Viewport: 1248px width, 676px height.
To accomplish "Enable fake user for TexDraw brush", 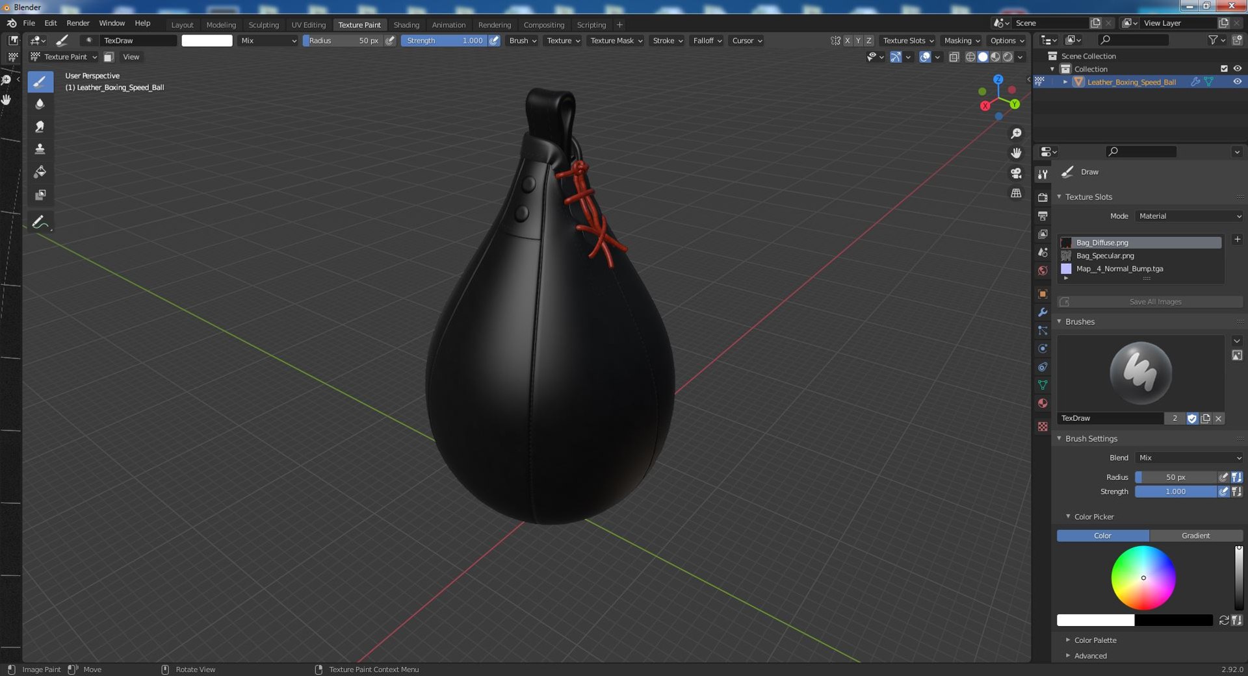I will 1192,419.
